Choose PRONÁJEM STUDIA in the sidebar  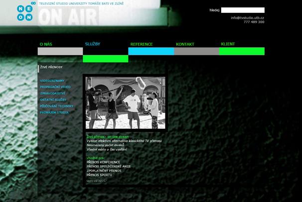[x=54, y=112]
